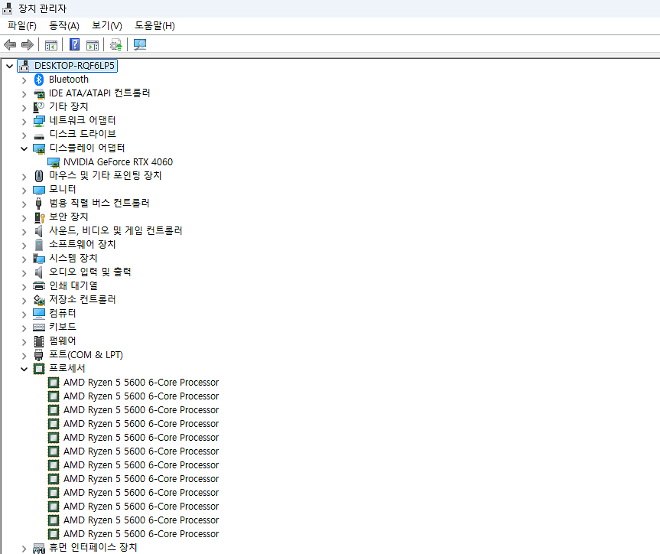Click the 네트워크 어댑터 icon
Viewport: 660px width, 554px height.
[39, 121]
